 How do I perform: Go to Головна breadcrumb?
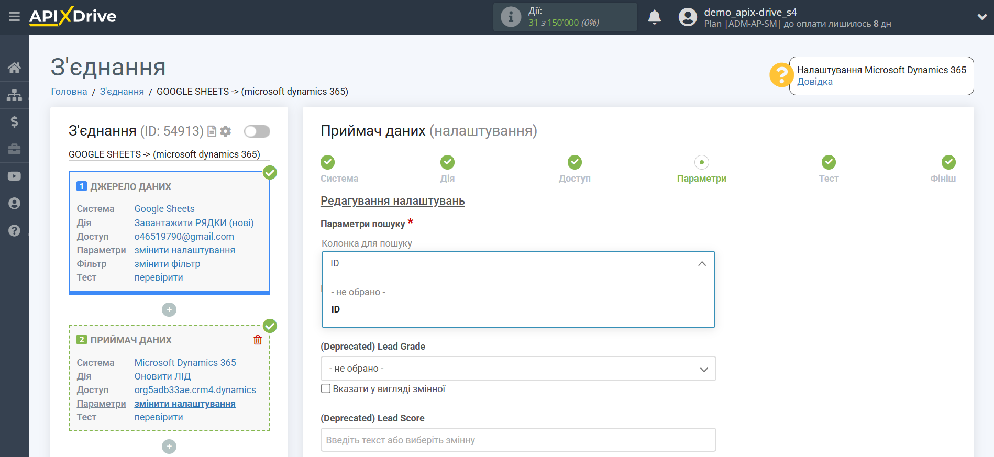pos(69,92)
